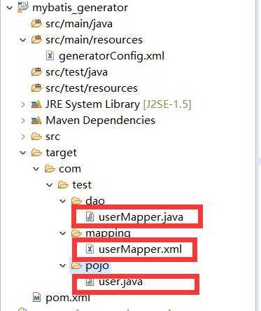Click the src/main/resources package folder icon
Screen dimensions: 261x311
tap(36, 40)
